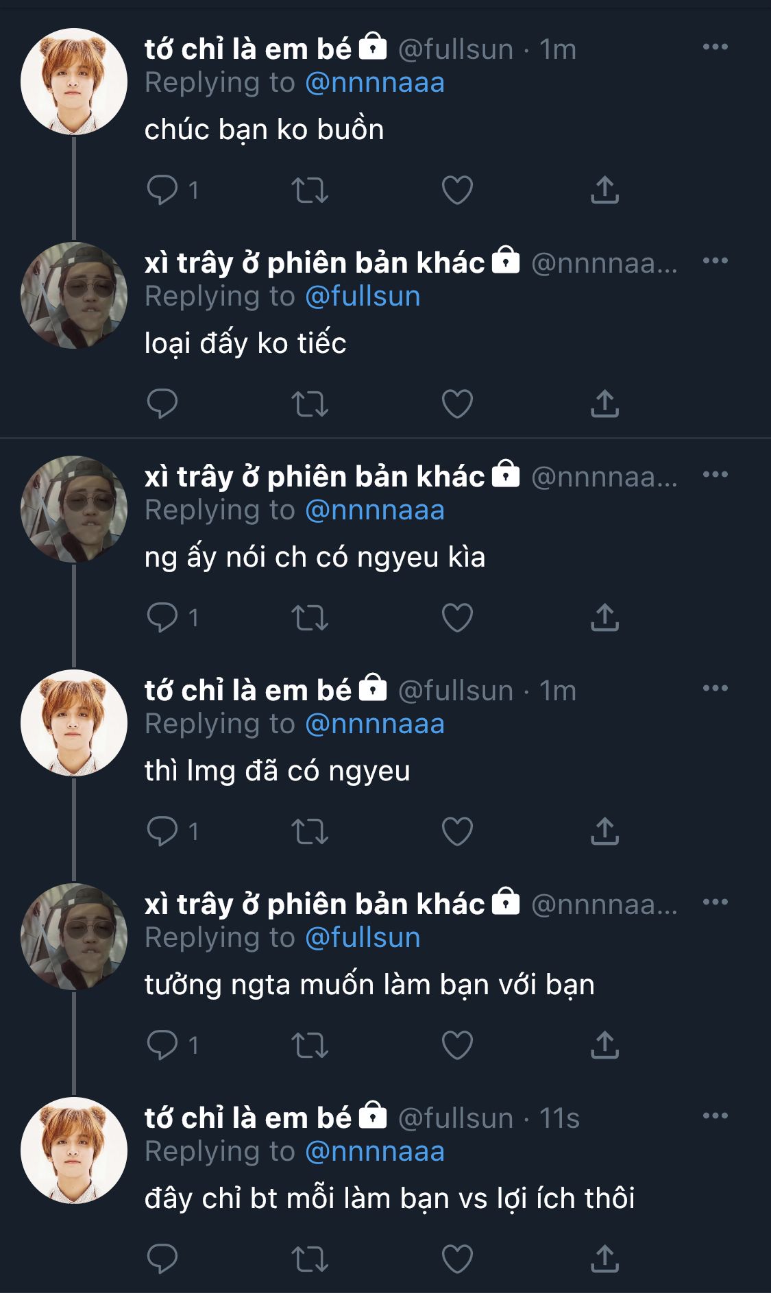This screenshot has height=1293, width=771.
Task: Like the tweet "chúc bạn ko buồn"
Action: coord(457,190)
